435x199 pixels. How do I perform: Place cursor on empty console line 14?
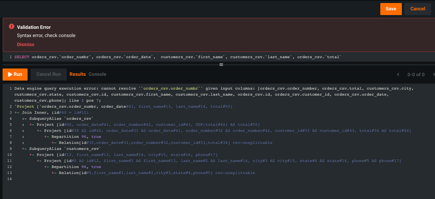86,179
